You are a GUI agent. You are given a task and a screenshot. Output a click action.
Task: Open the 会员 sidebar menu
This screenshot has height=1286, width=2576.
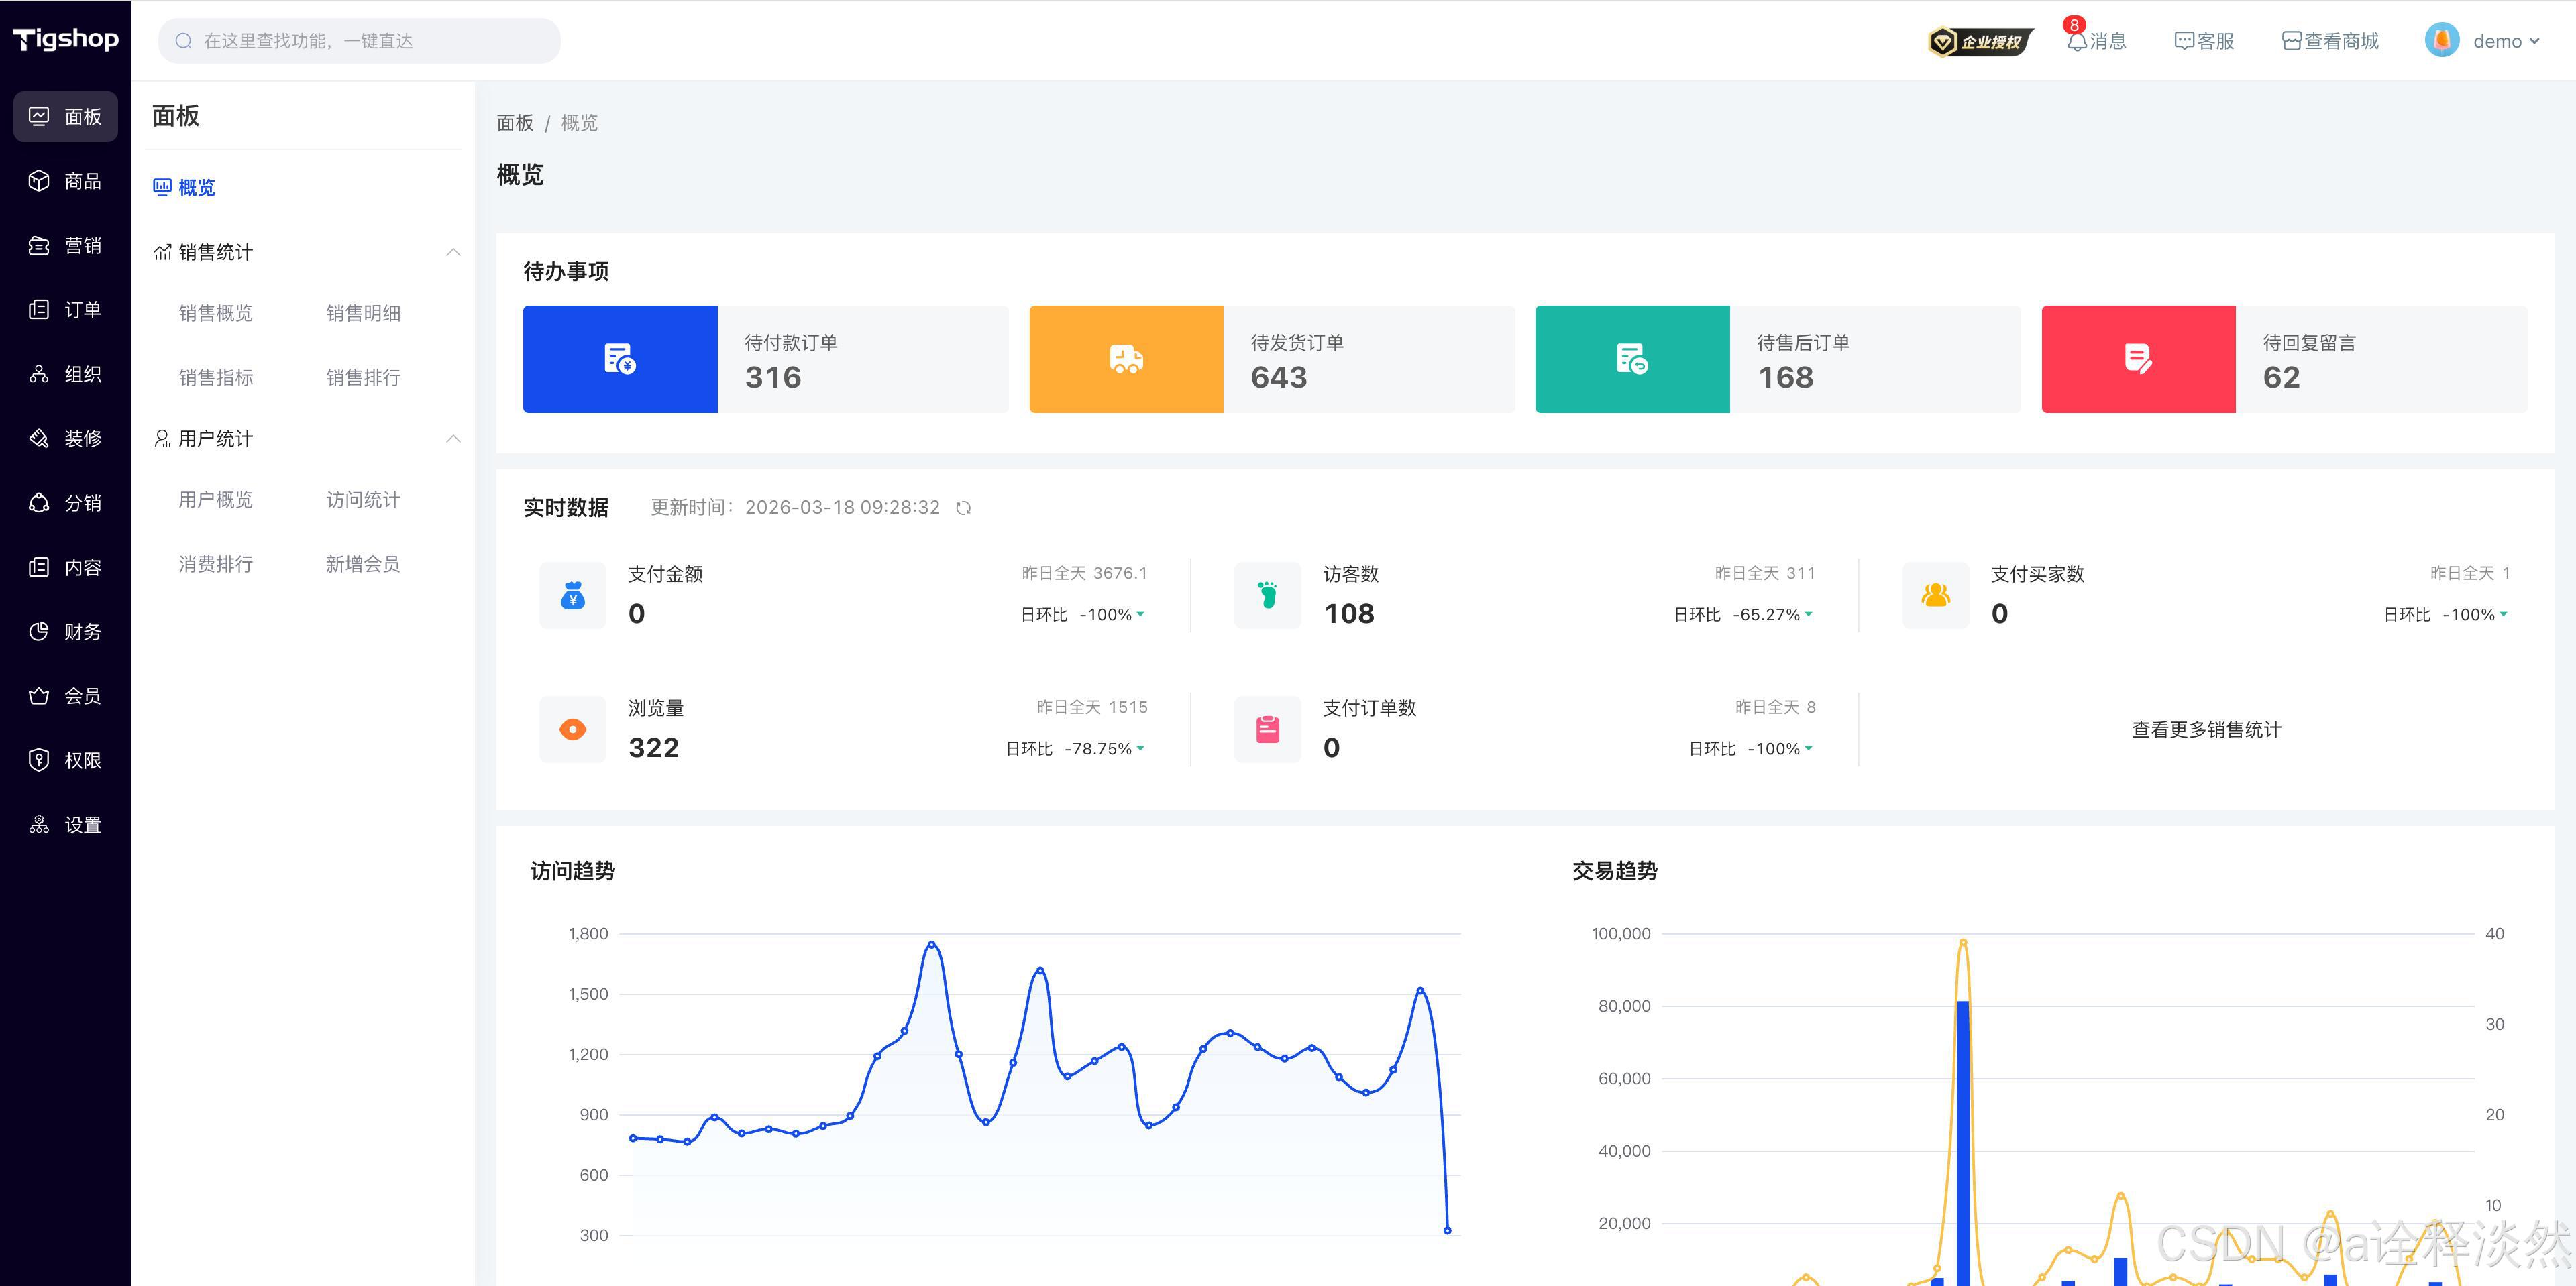click(x=65, y=695)
